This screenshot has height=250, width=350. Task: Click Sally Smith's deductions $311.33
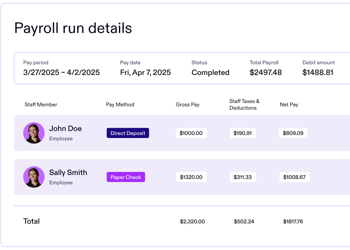[243, 177]
